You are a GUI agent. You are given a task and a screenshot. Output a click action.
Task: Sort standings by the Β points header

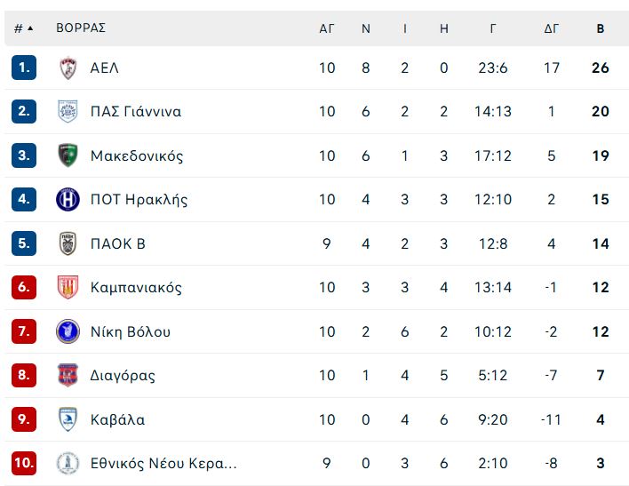pos(600,28)
